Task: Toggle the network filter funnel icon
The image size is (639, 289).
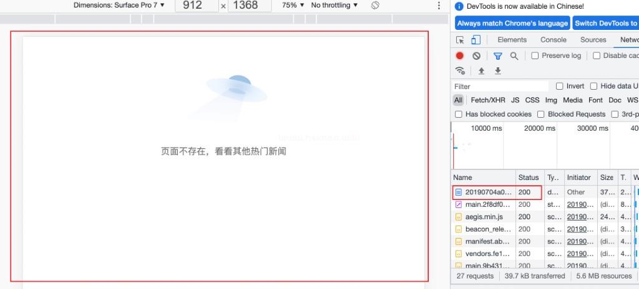Action: pyautogui.click(x=498, y=55)
